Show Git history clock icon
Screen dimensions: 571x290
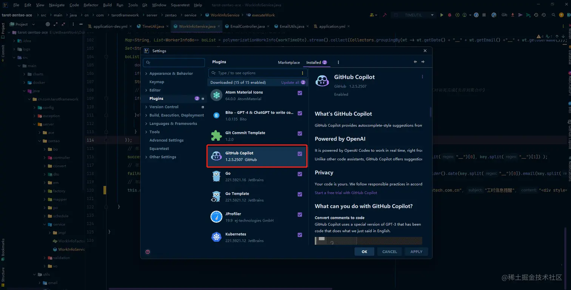pyautogui.click(x=536, y=15)
